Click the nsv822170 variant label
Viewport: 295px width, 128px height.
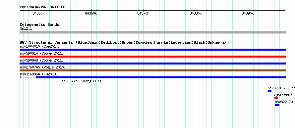coord(284,102)
